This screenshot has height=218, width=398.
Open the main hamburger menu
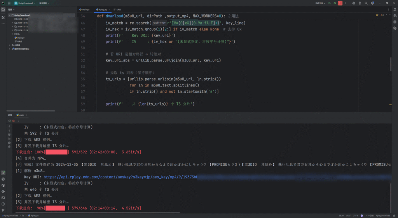(9, 3)
